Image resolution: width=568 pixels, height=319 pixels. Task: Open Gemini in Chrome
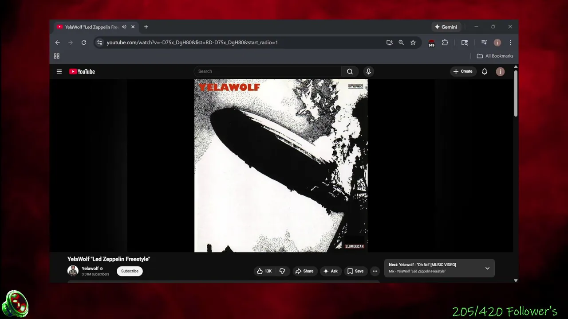446,27
